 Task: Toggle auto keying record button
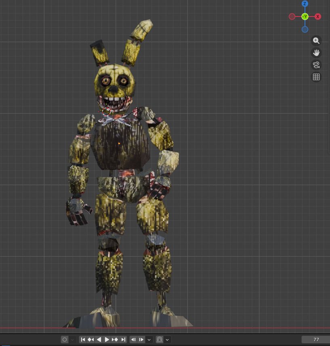tap(65, 340)
